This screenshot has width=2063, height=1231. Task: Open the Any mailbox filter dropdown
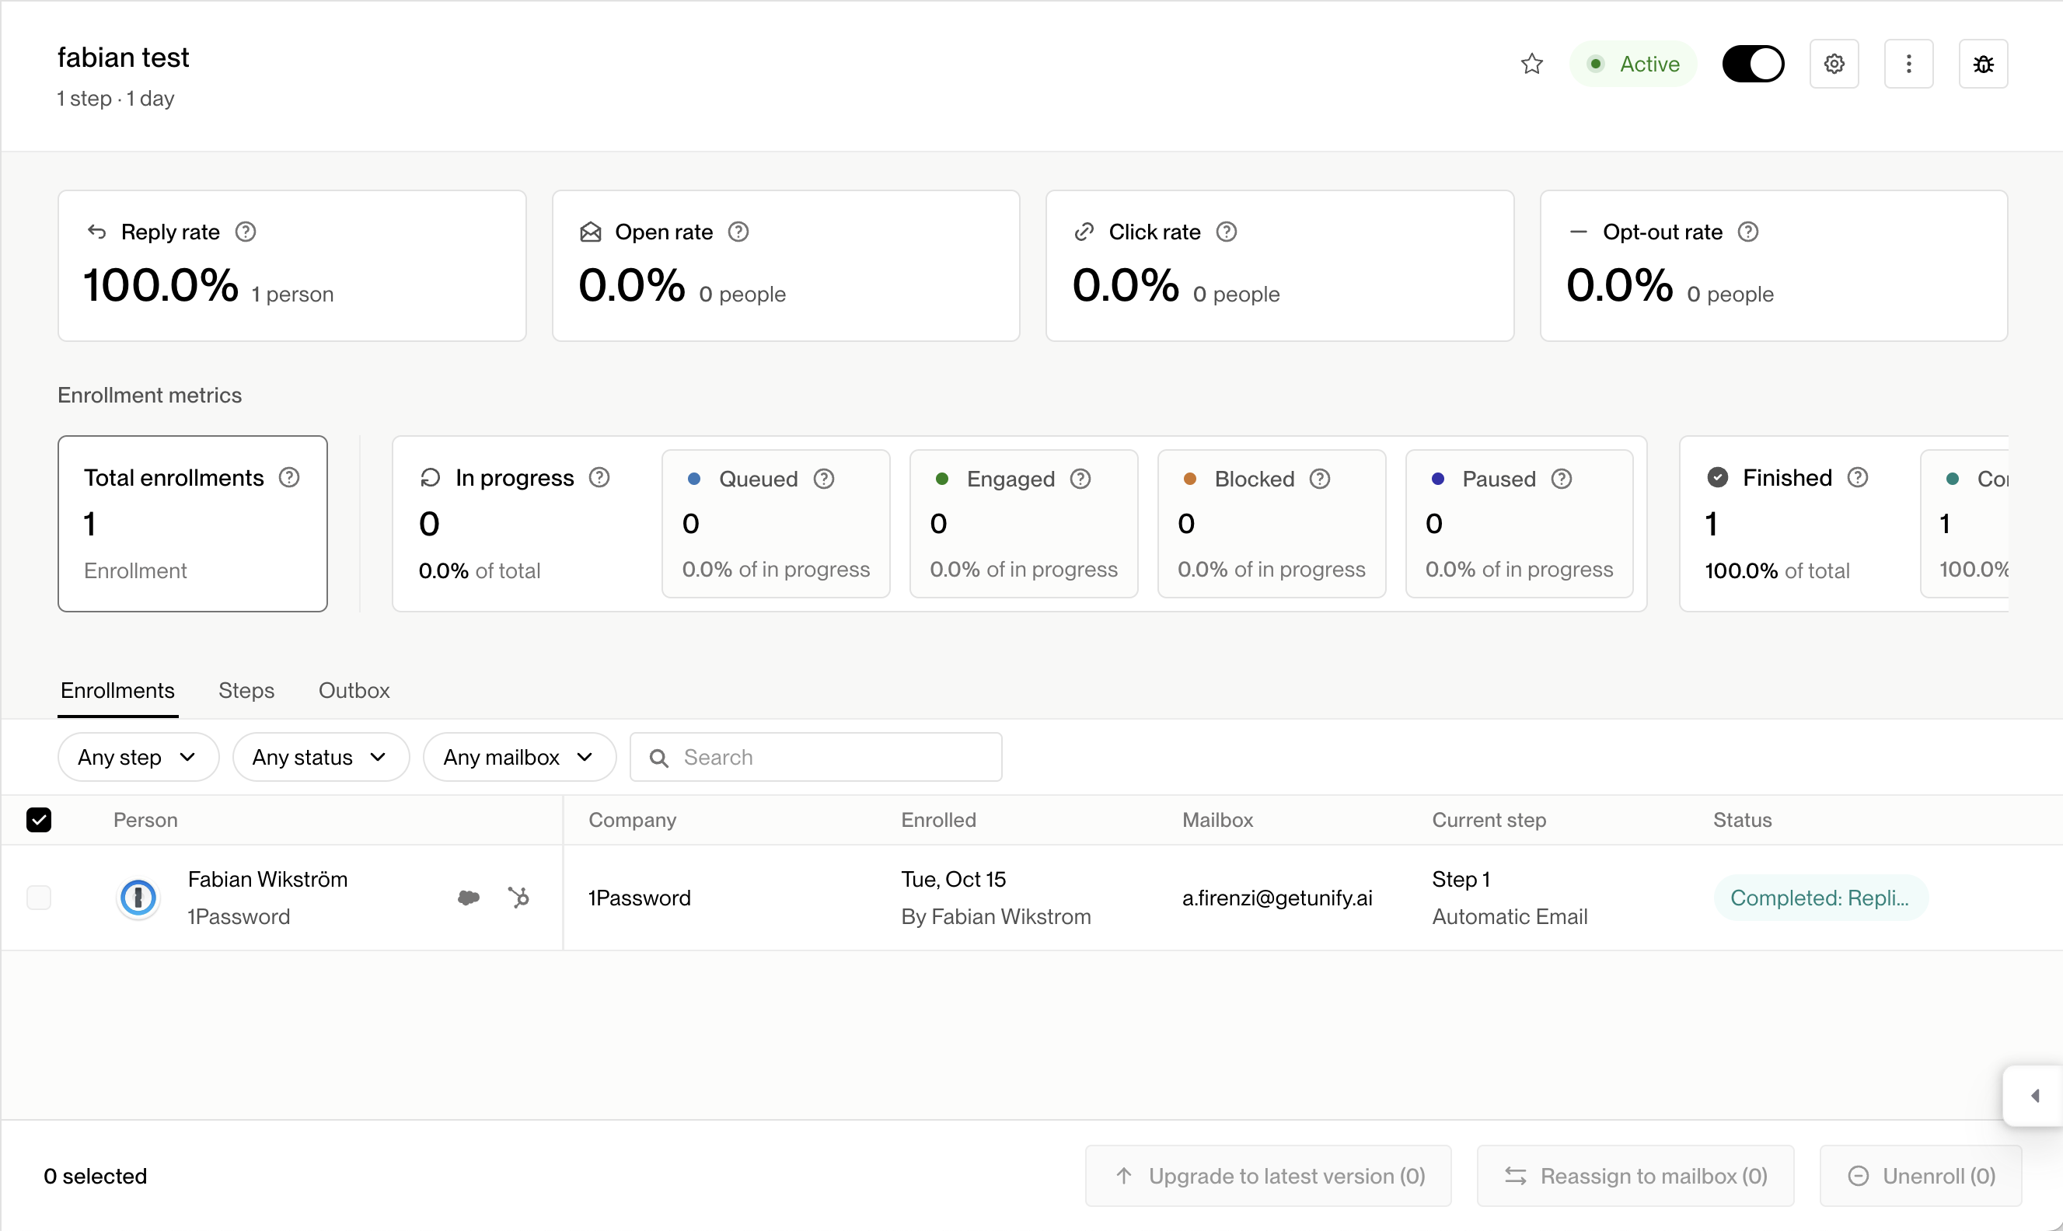(x=519, y=756)
